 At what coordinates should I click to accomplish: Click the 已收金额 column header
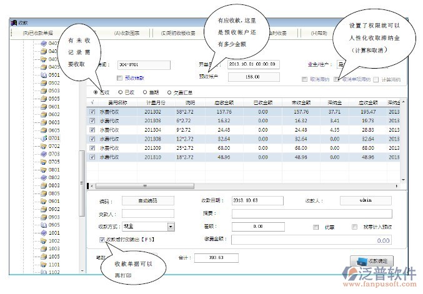[263, 102]
